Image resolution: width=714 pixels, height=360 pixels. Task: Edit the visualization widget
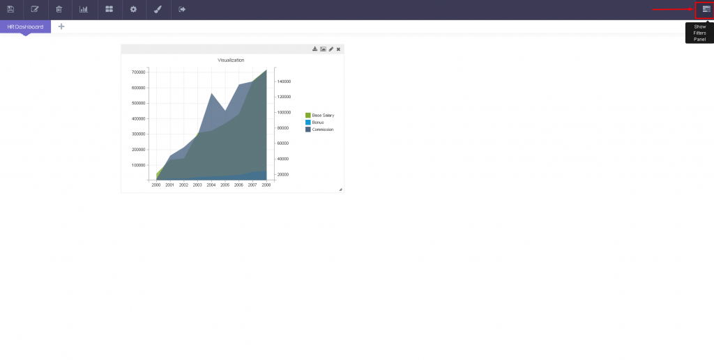pos(331,49)
